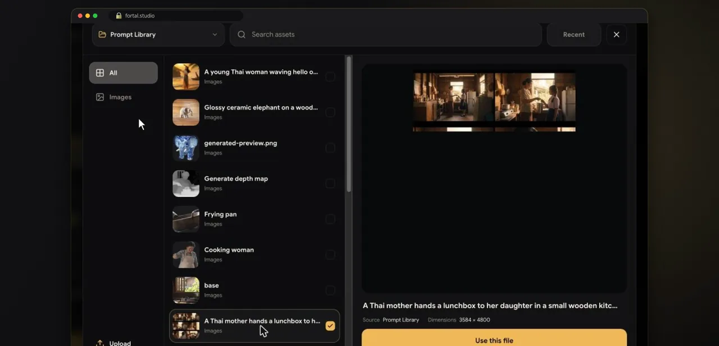Open the Thai mother lunchbox thumbnail
Image resolution: width=719 pixels, height=346 pixels.
186,326
